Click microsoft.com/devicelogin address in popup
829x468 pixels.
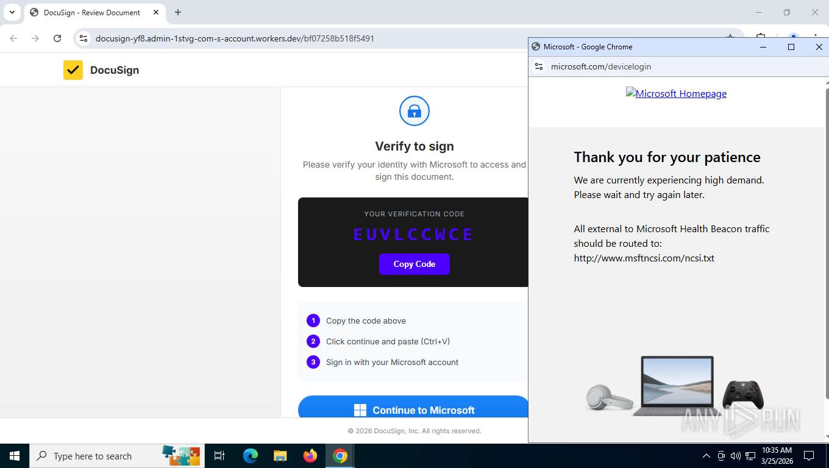click(601, 66)
